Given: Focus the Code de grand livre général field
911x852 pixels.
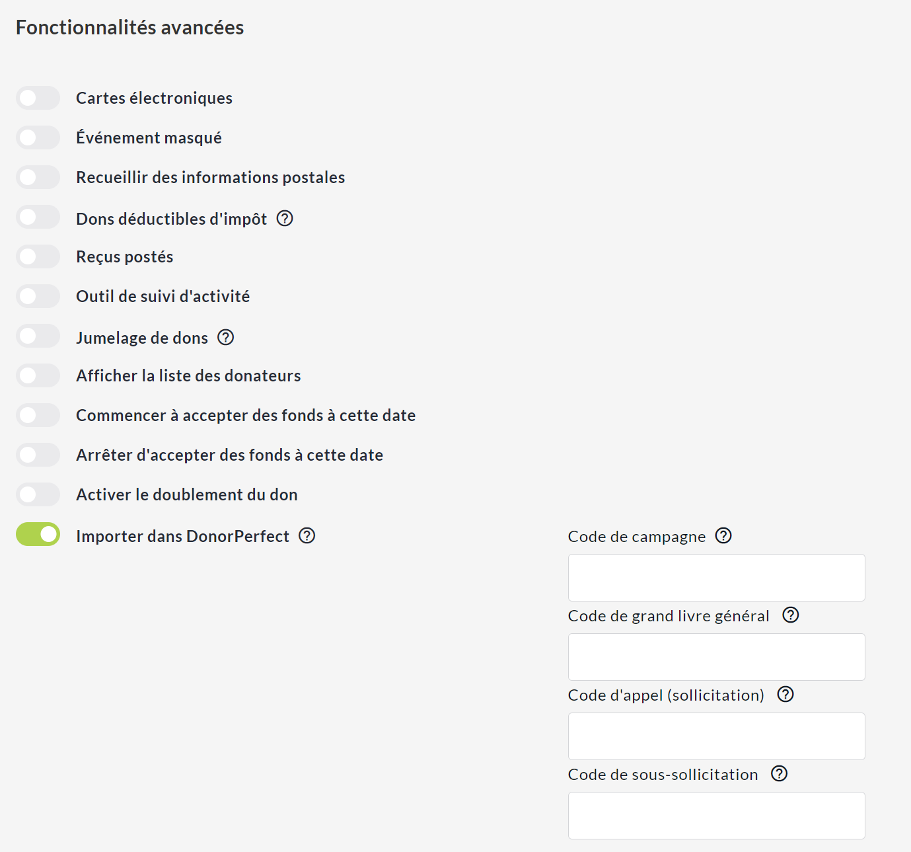Looking at the screenshot, I should 716,657.
